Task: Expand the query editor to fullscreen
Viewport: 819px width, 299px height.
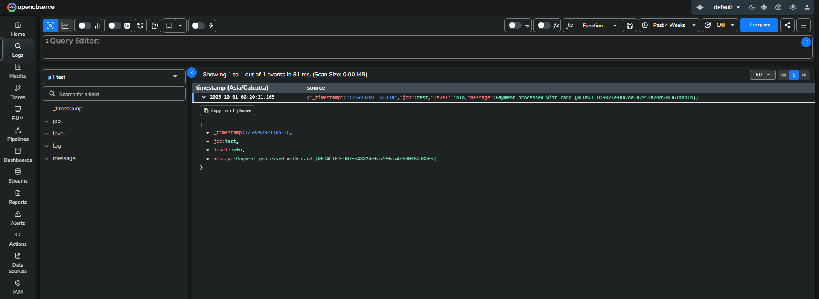Action: point(806,42)
